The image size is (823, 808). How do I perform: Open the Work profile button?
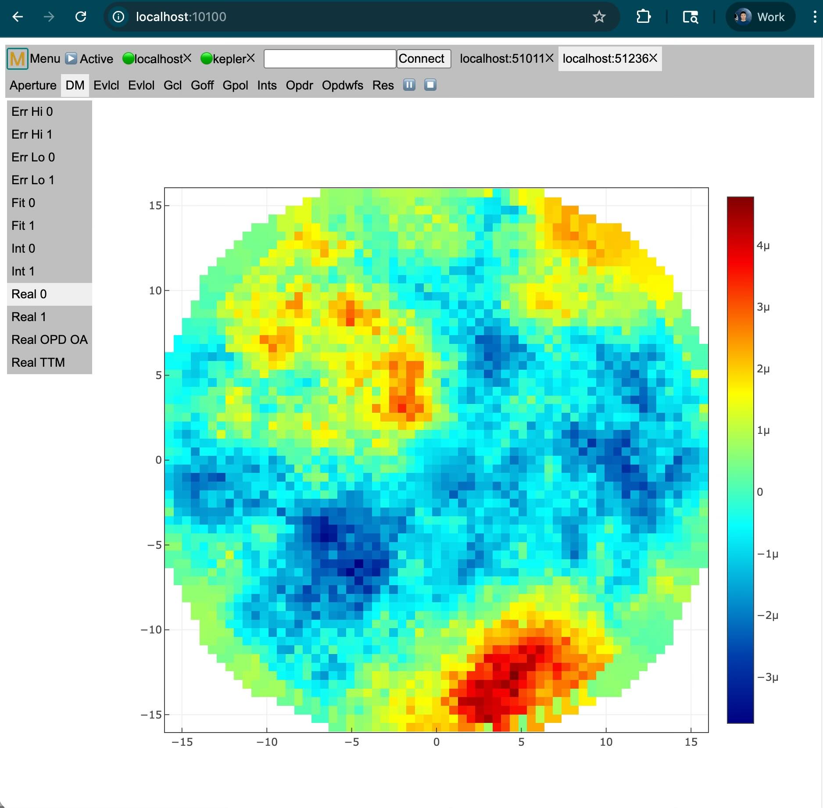tap(760, 17)
